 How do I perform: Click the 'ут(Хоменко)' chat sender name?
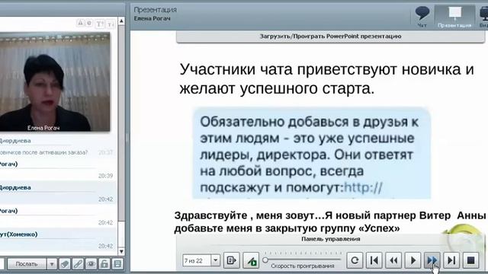coord(18,234)
